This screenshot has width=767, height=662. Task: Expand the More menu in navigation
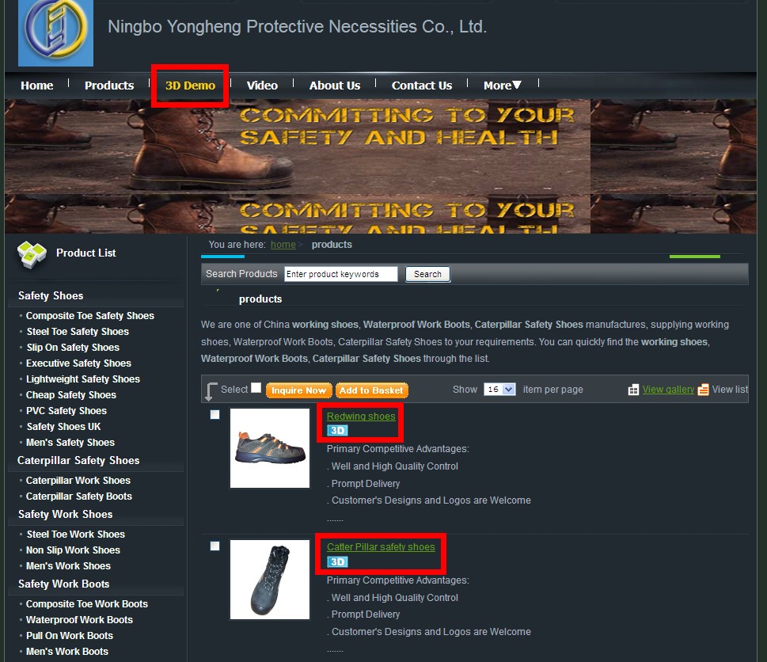coord(503,86)
